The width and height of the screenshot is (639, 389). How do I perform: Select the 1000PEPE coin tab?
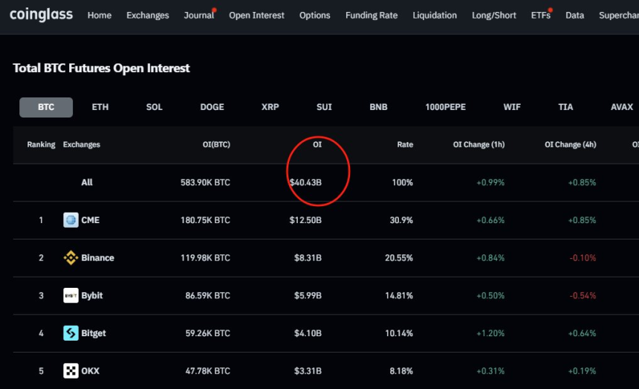pos(445,107)
